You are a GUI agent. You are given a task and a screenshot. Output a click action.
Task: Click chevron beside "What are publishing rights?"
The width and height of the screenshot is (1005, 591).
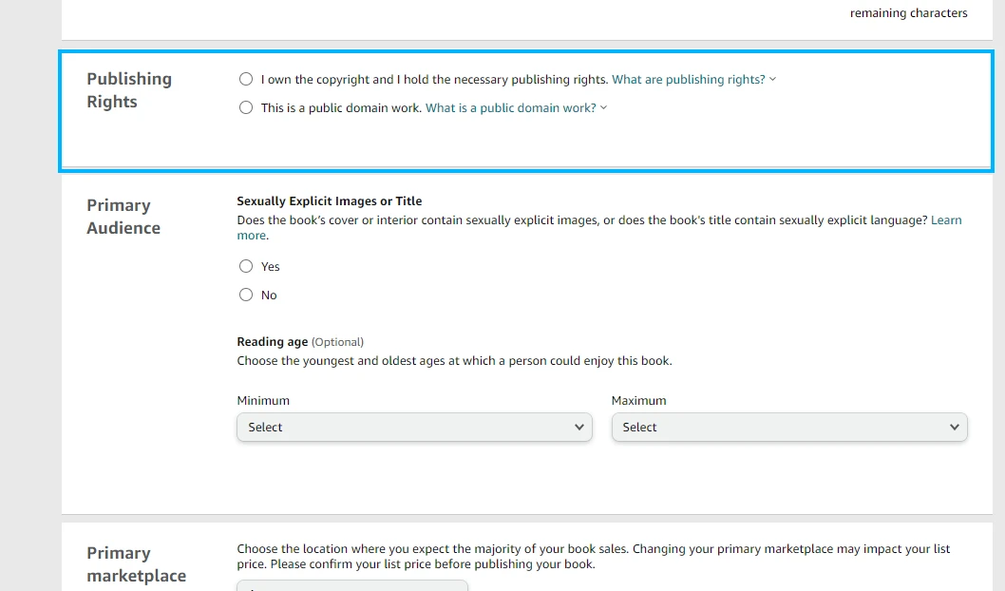pyautogui.click(x=773, y=79)
